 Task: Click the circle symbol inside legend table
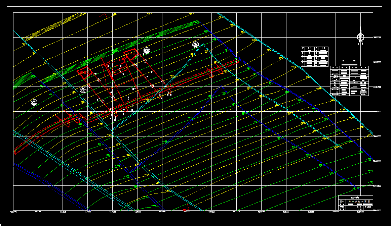363,92
